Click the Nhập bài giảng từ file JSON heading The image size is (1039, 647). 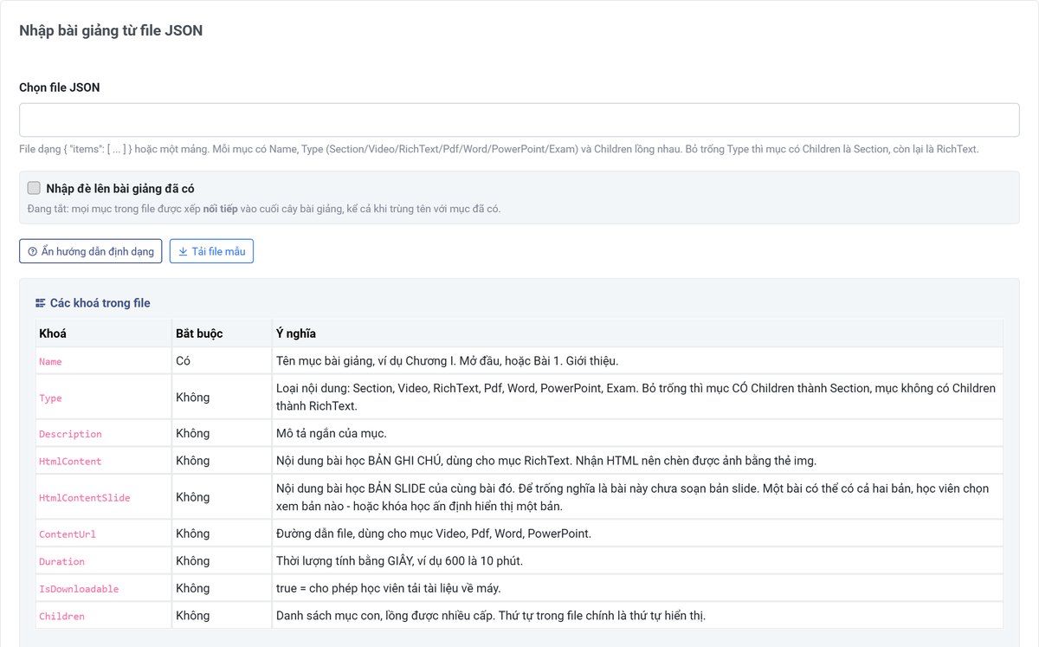pos(111,30)
